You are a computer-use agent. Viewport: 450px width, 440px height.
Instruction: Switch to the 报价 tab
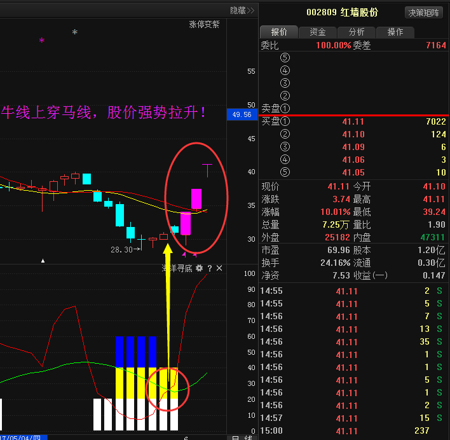pos(279,32)
